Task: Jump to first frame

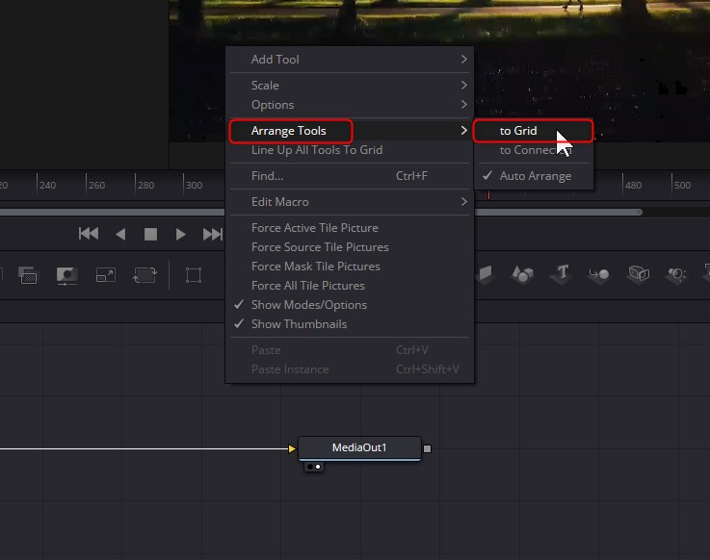Action: pyautogui.click(x=89, y=234)
